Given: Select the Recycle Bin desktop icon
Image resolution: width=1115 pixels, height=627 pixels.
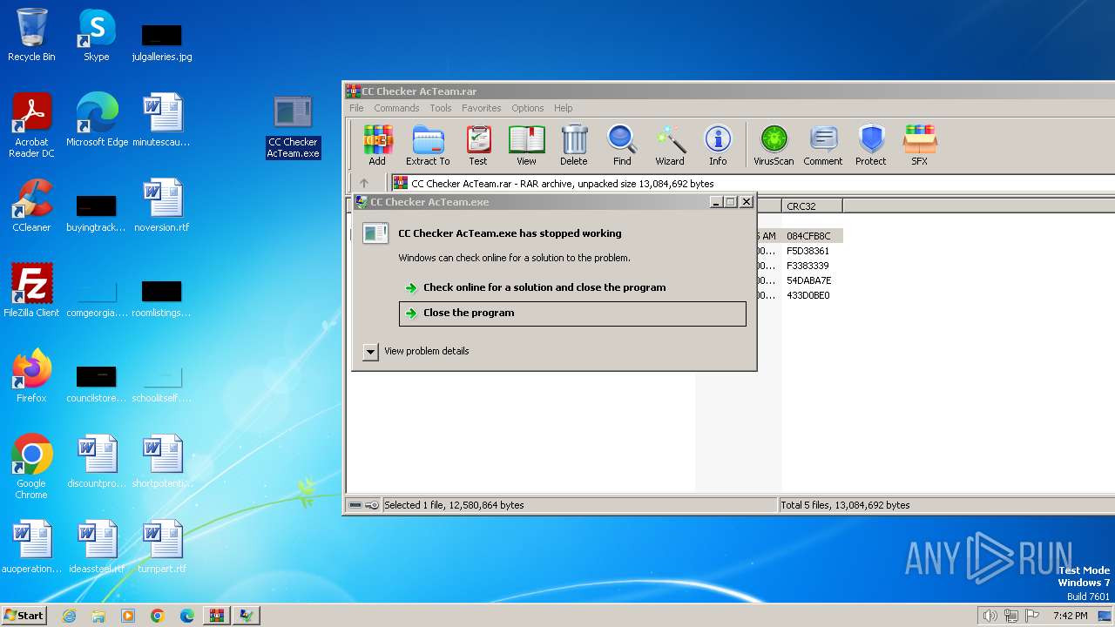Looking at the screenshot, I should 31,35.
